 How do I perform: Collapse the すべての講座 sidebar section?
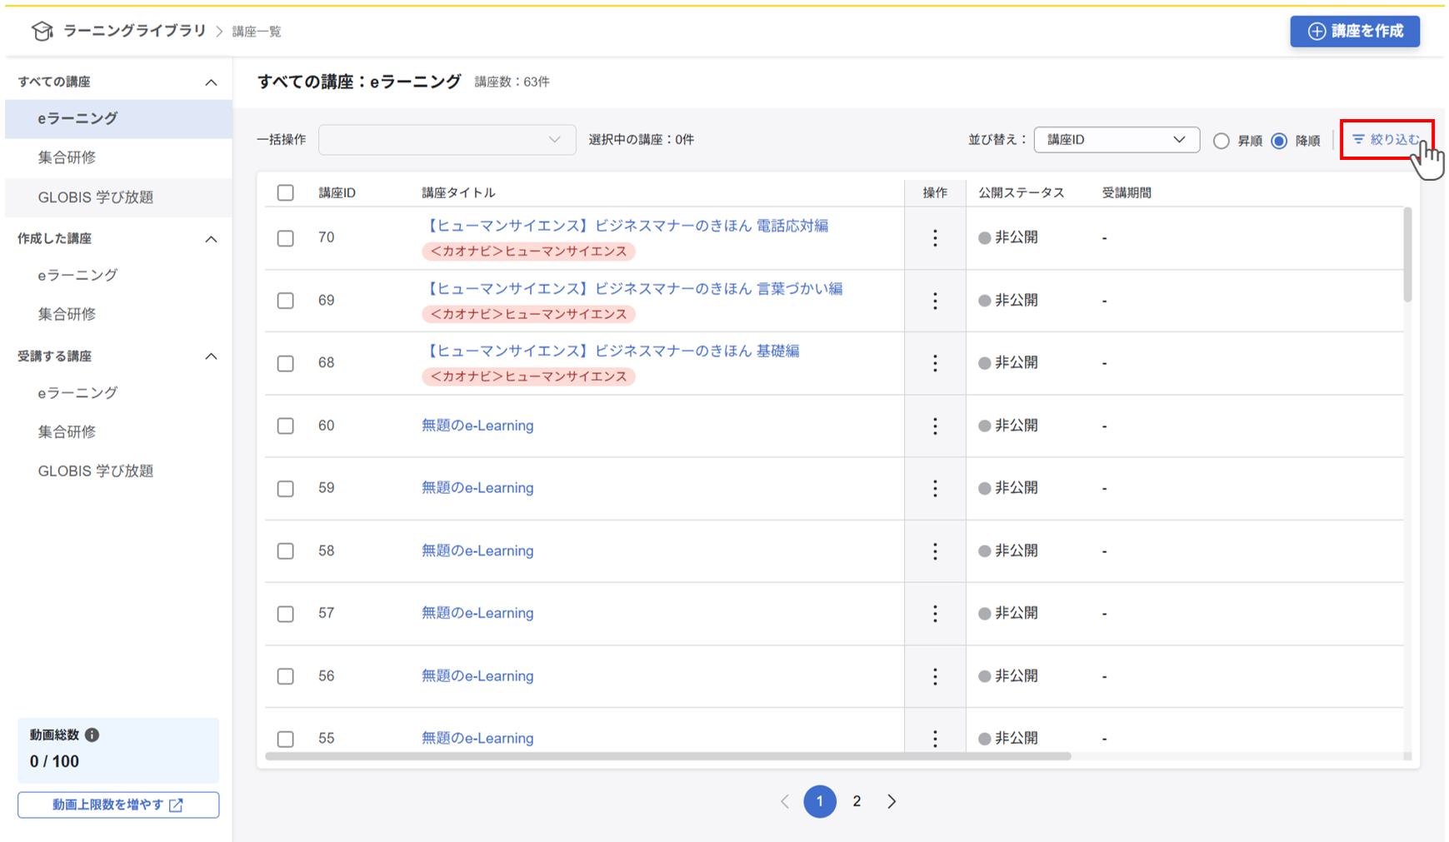coord(211,82)
